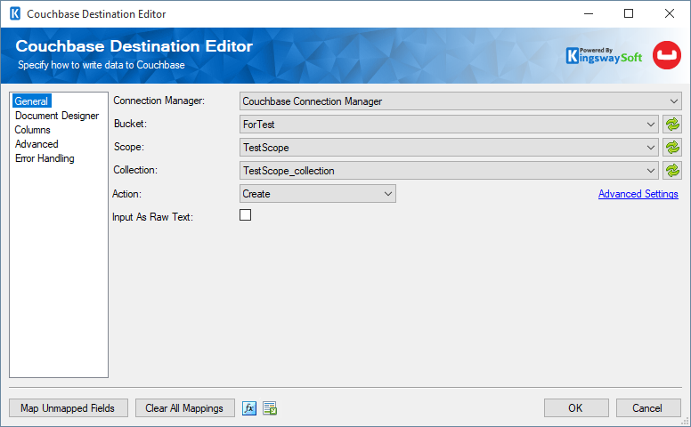Click the Connection Manager label
Viewport: 691px width, 427px height.
(x=159, y=101)
